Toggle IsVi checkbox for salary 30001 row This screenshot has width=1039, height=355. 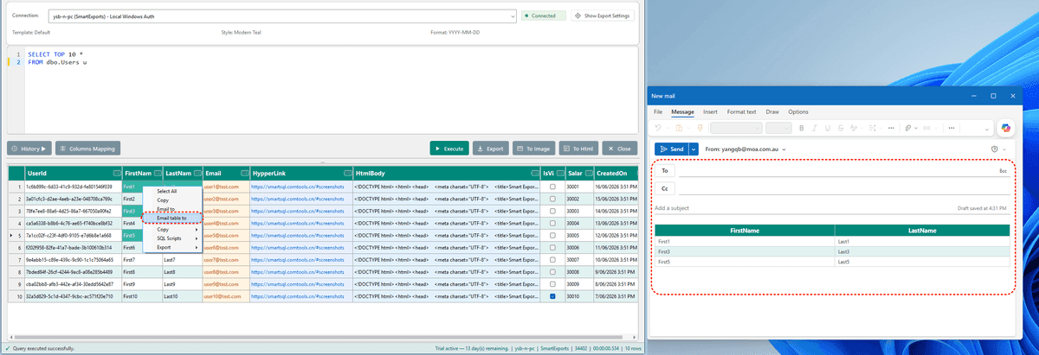(552, 187)
